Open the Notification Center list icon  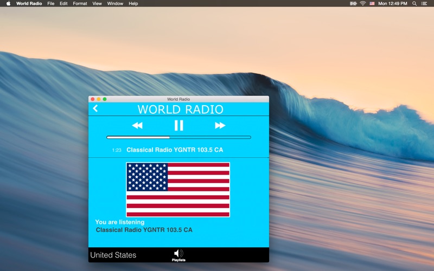pyautogui.click(x=424, y=4)
